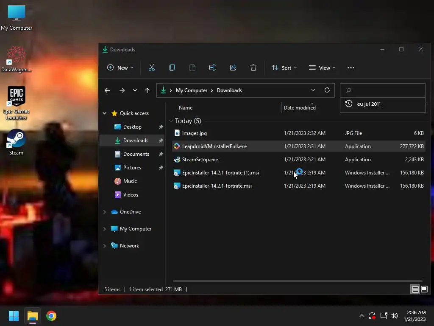Open the Sort dropdown menu

(284, 67)
